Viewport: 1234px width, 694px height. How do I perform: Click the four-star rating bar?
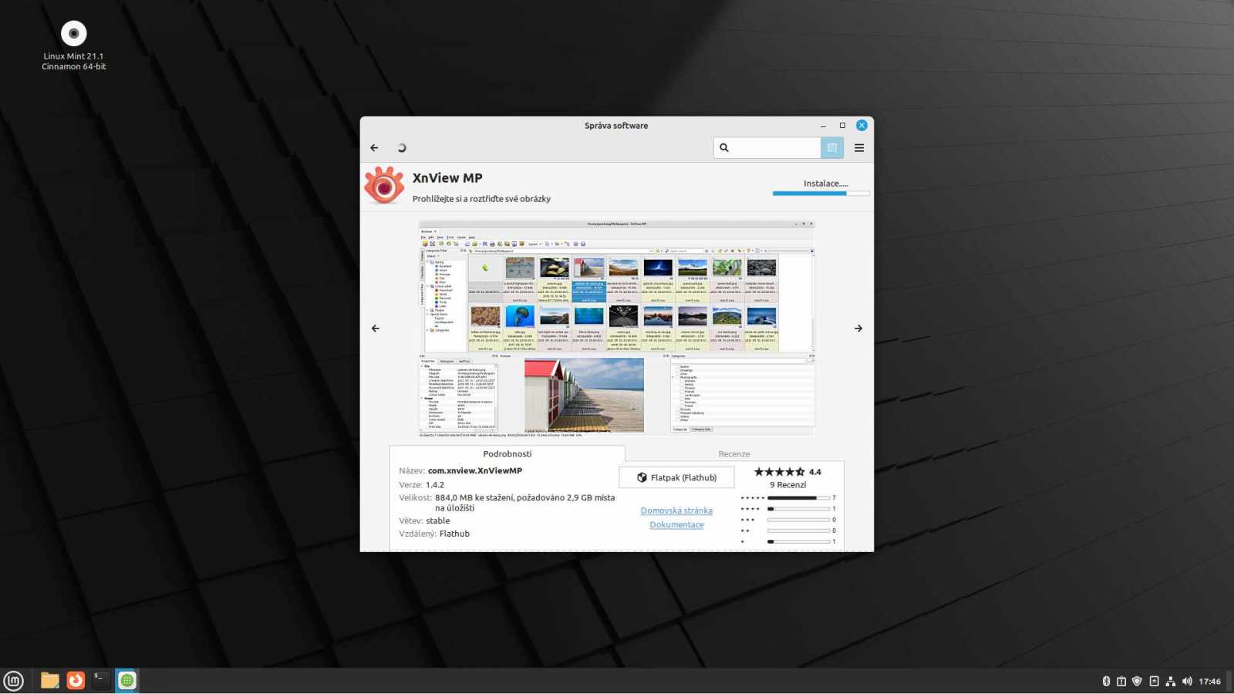799,509
